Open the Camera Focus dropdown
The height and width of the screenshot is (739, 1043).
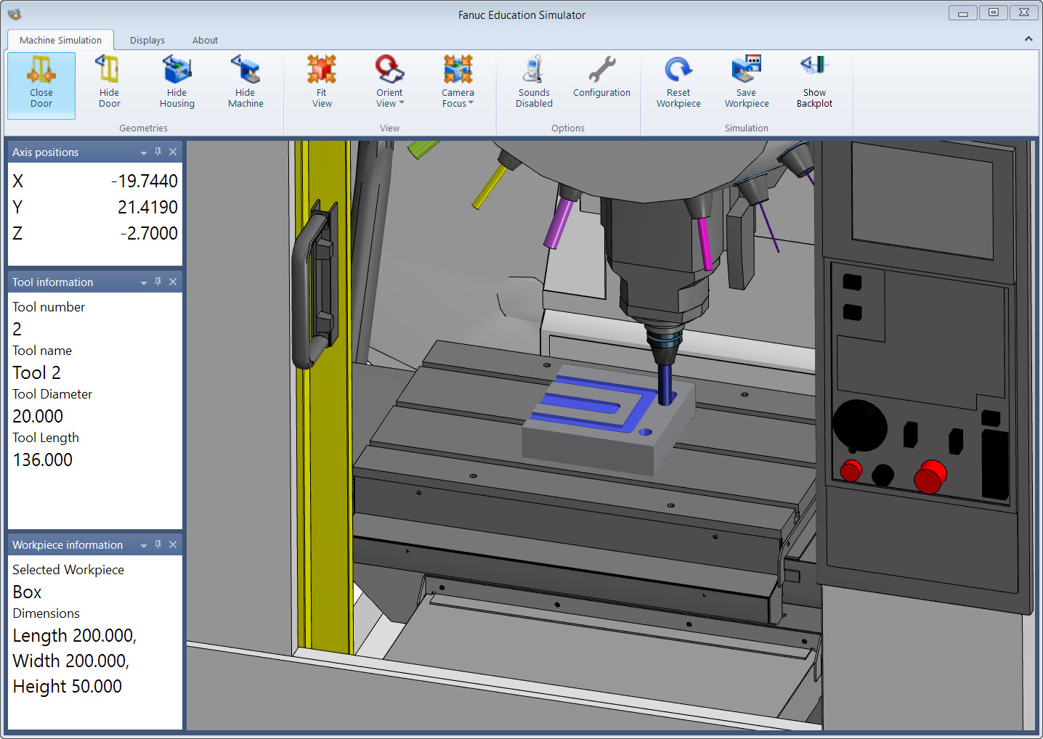point(458,80)
